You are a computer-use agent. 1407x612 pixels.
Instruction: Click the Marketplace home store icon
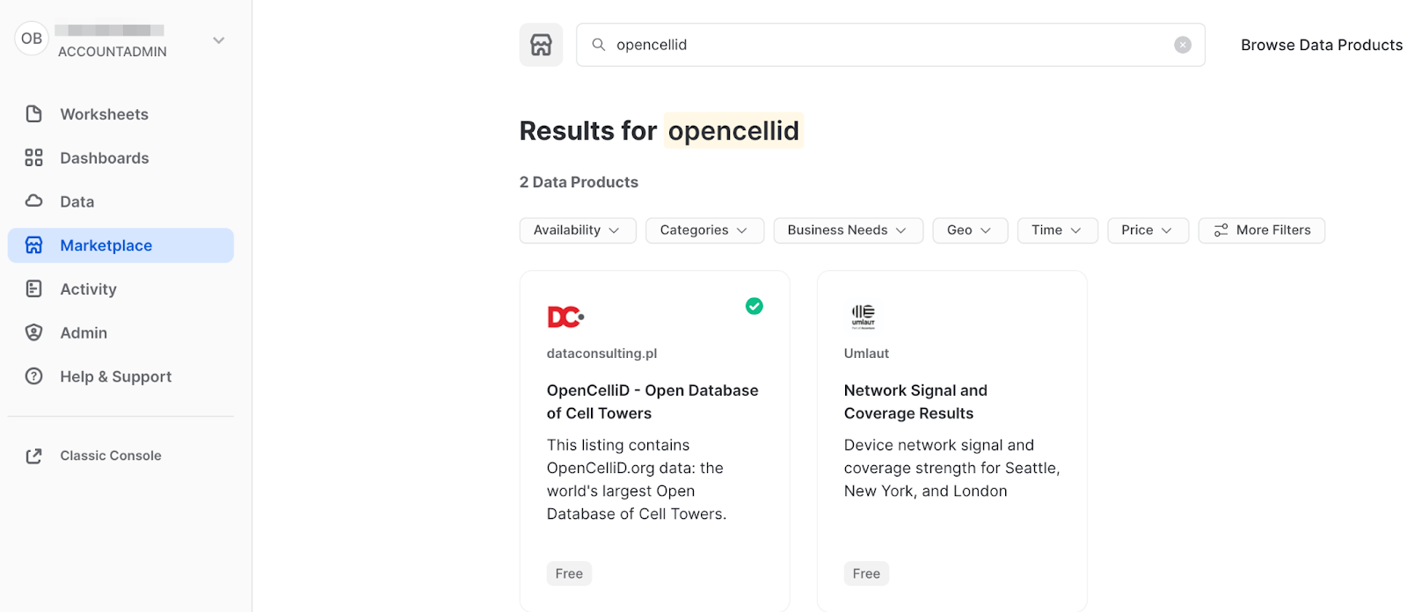(541, 45)
